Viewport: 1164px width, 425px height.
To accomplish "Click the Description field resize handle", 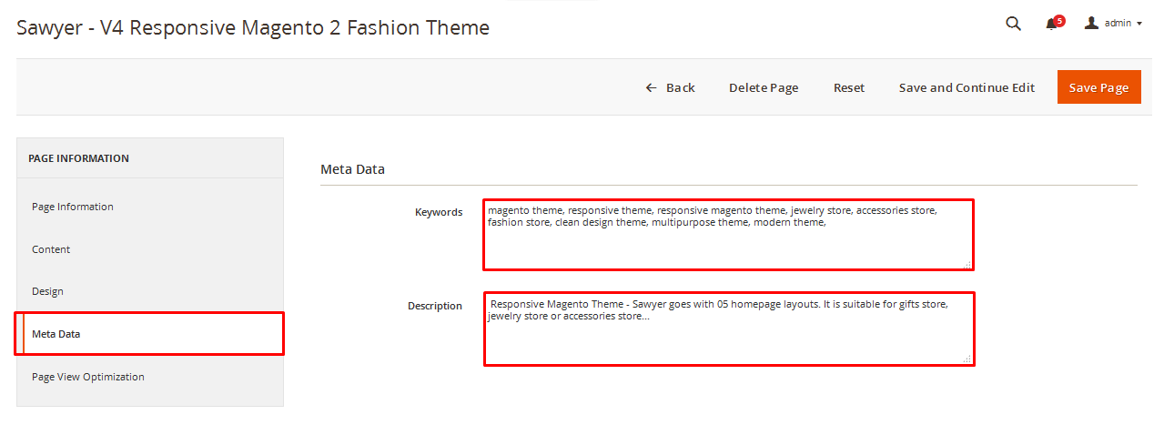I will pyautogui.click(x=967, y=359).
